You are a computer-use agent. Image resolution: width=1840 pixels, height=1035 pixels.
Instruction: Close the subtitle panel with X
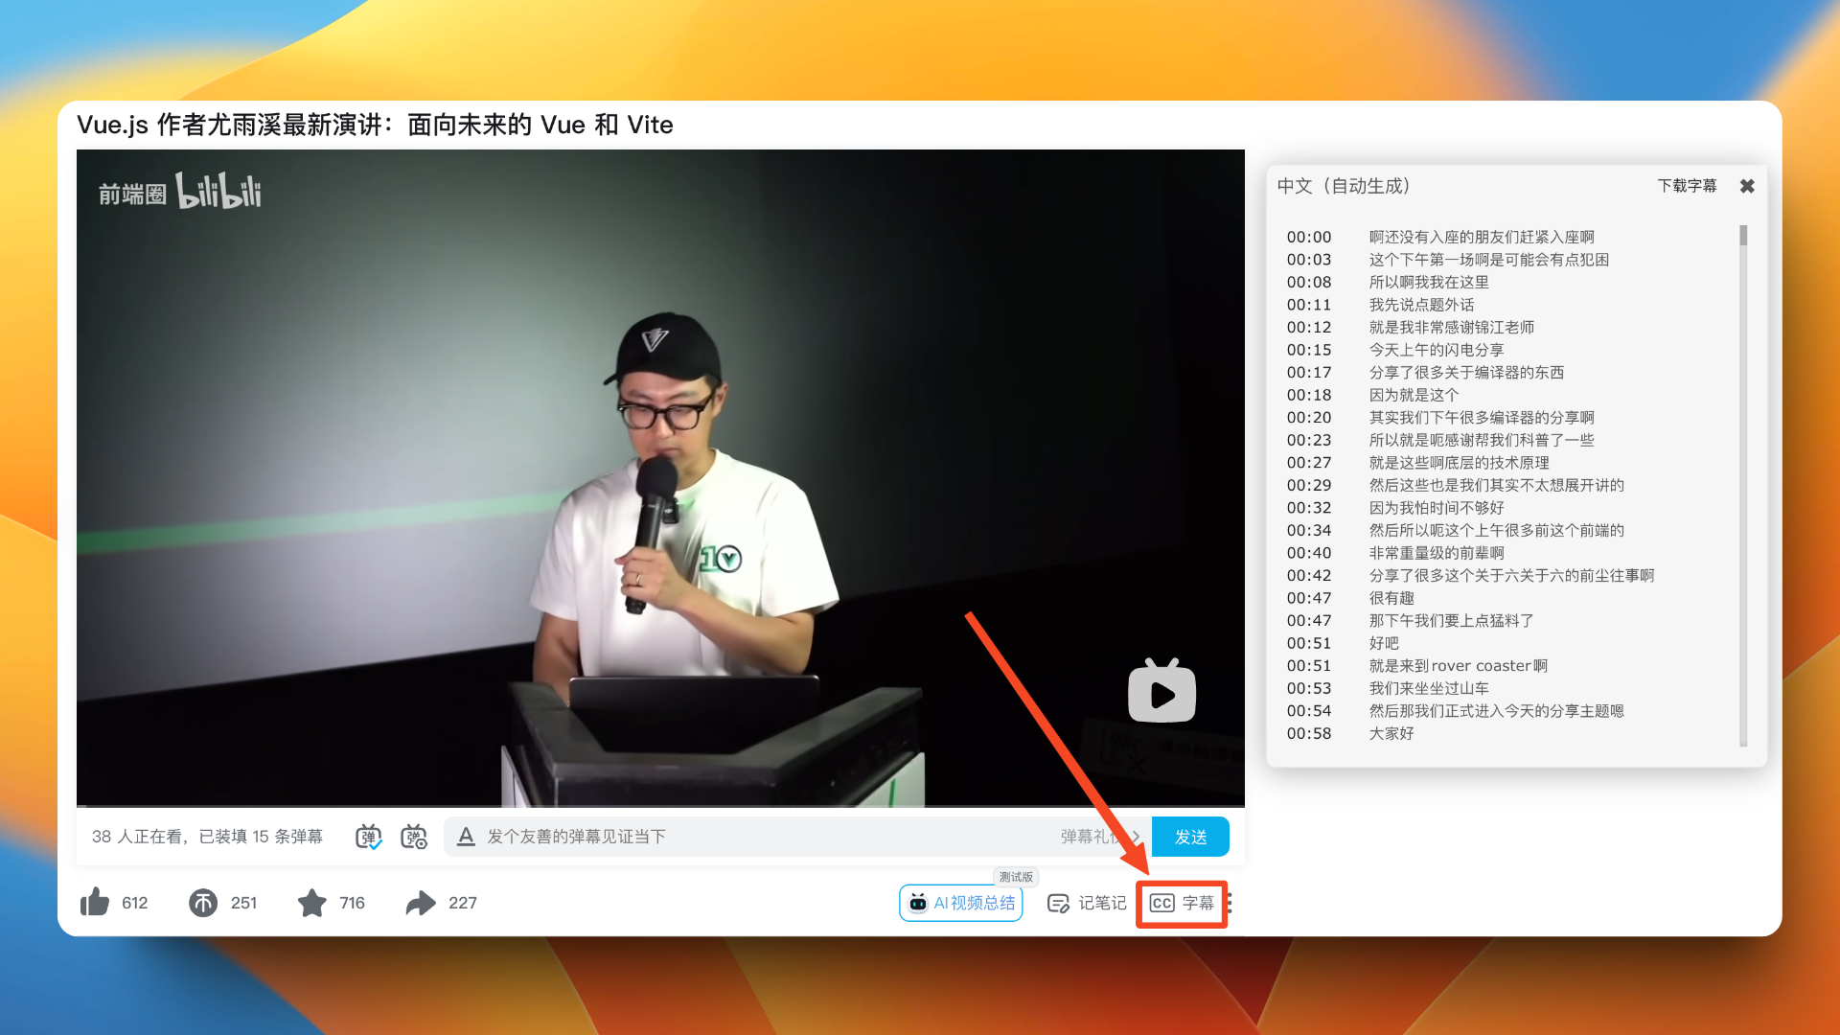(x=1747, y=186)
